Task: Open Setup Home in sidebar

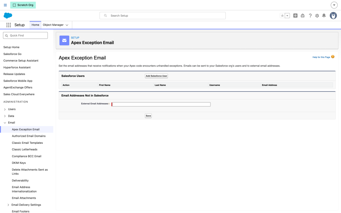Action: 11,47
